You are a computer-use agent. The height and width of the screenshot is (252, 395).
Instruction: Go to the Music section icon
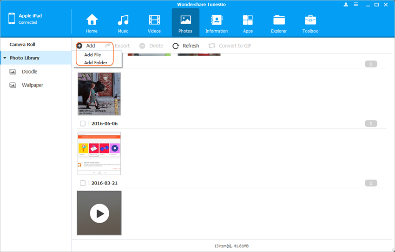pyautogui.click(x=123, y=20)
